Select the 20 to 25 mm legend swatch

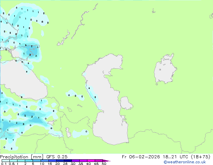point(60,161)
